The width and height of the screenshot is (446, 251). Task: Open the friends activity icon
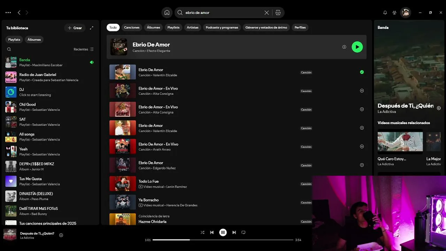394,13
